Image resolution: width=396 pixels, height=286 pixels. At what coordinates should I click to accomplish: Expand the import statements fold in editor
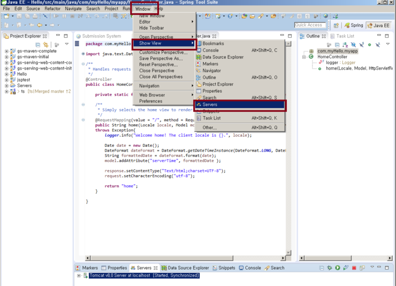[x=83, y=54]
